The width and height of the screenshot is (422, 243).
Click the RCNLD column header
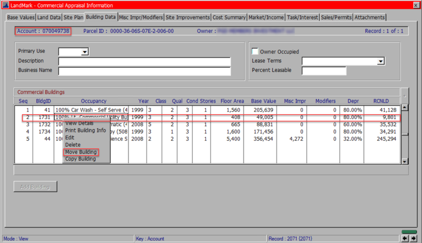click(x=381, y=101)
